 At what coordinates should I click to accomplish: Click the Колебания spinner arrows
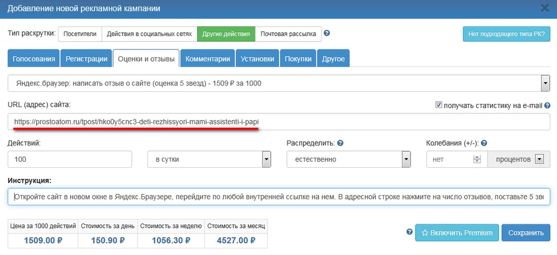click(x=476, y=159)
